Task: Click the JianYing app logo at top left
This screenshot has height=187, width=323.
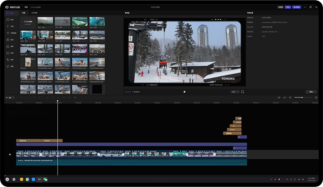Action: (7, 7)
